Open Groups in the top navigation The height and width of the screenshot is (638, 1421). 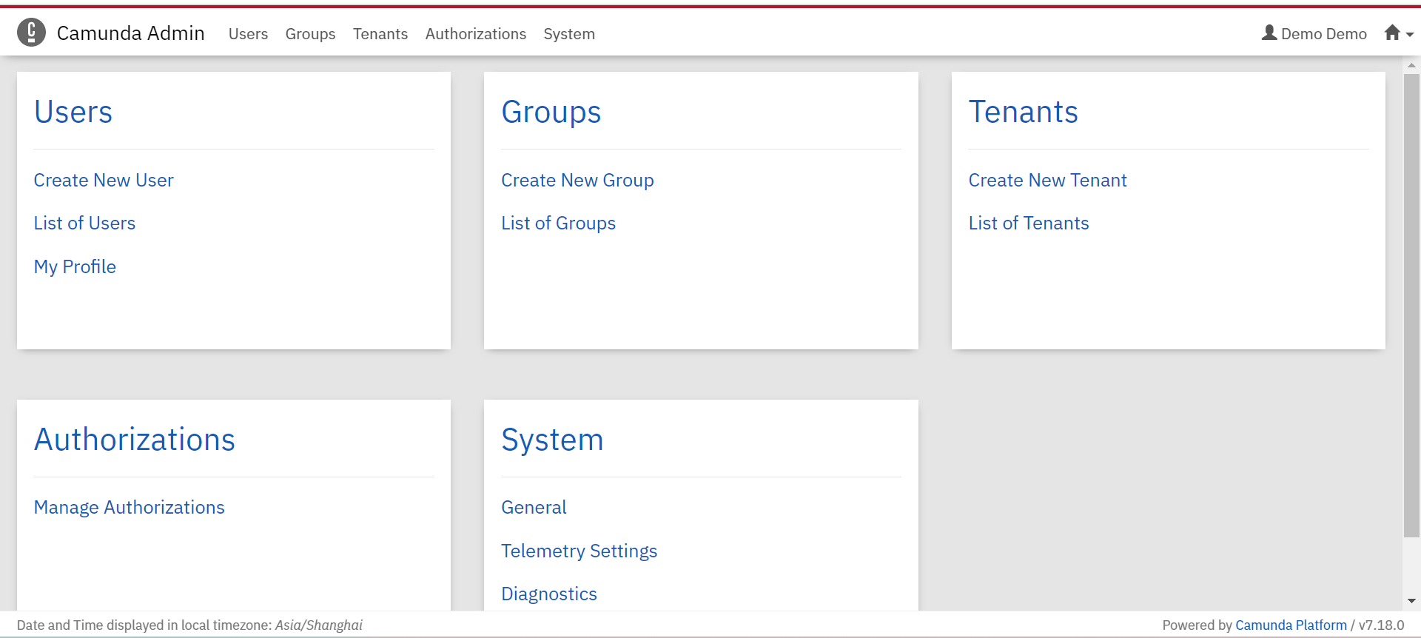310,34
